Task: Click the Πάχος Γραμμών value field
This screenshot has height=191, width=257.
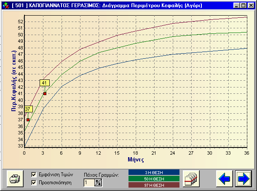Action: [x=89, y=183]
